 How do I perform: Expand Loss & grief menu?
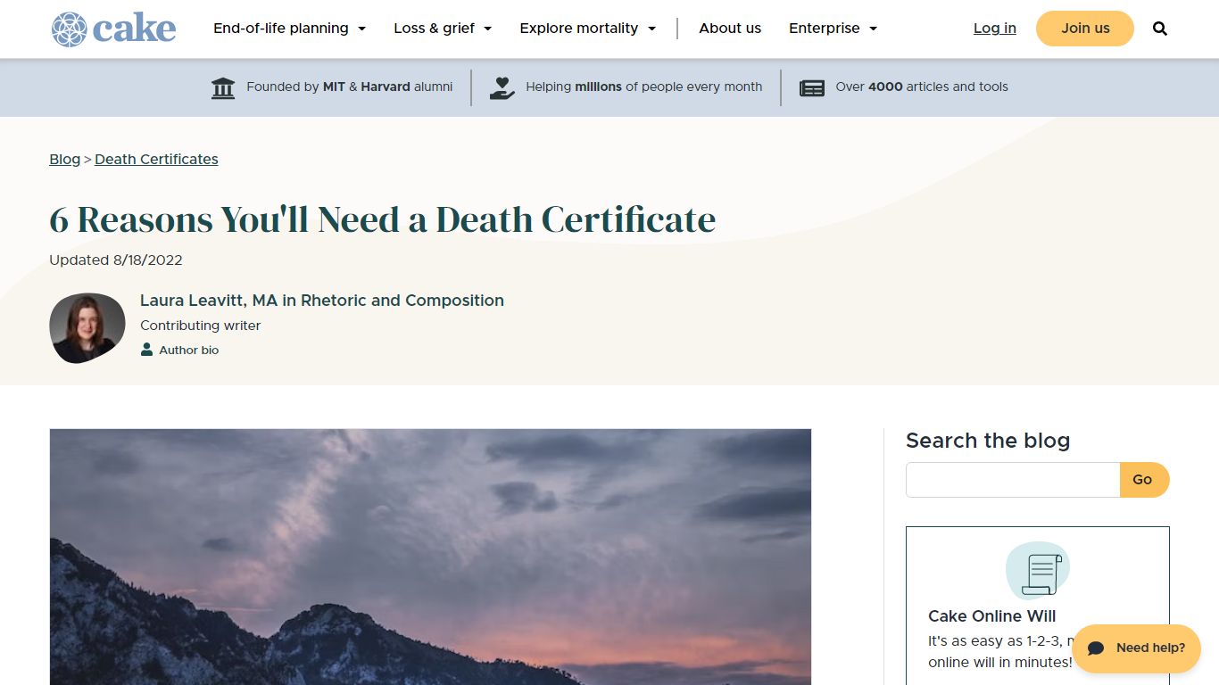444,29
